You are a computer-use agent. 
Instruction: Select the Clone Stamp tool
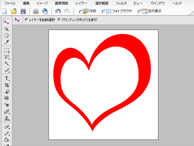click(x=6, y=118)
